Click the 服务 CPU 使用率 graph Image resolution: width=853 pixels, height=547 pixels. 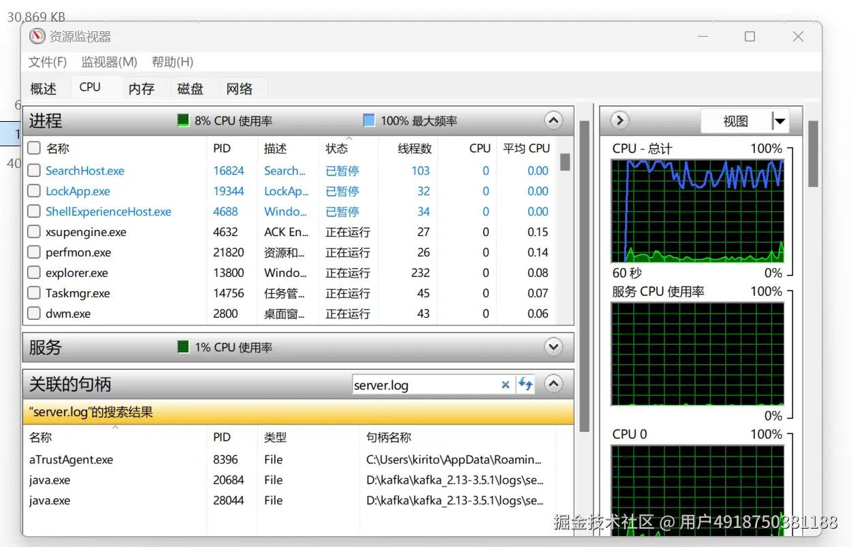pos(697,354)
